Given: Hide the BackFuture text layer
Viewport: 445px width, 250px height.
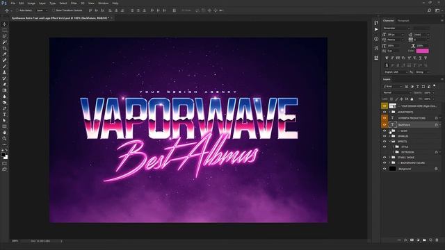Looking at the screenshot, I should [385, 125].
